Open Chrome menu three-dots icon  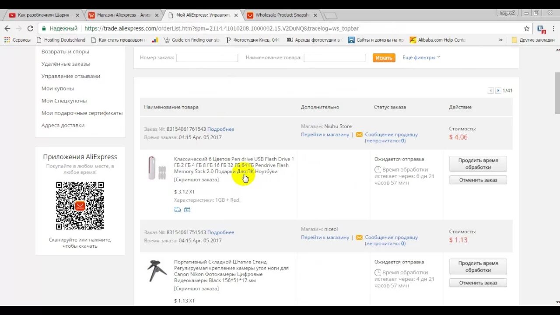[554, 28]
